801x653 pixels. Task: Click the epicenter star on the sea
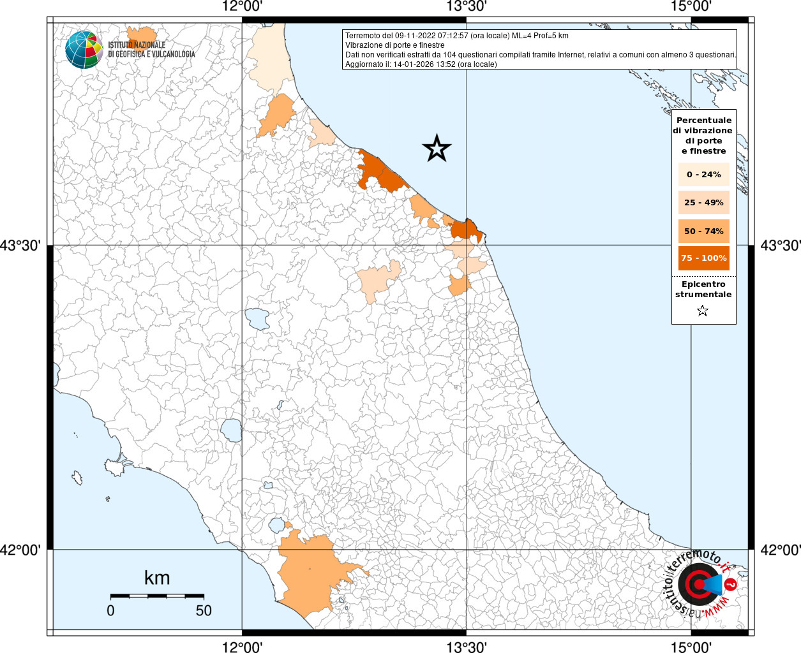pyautogui.click(x=437, y=149)
